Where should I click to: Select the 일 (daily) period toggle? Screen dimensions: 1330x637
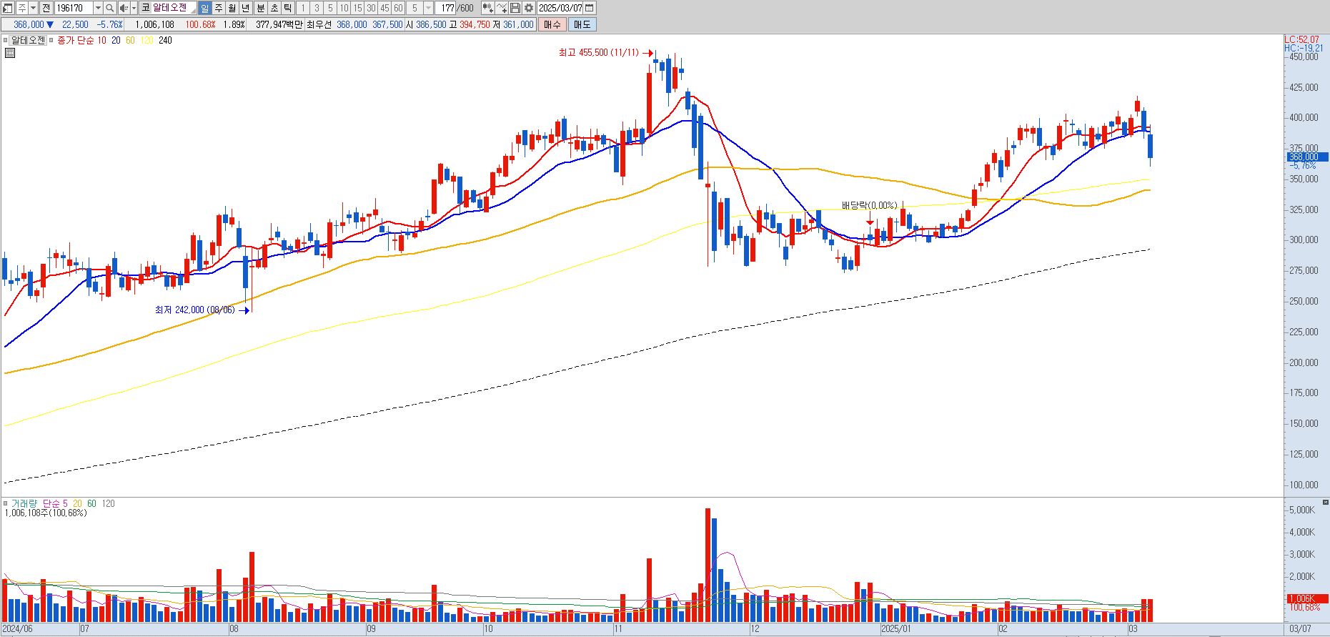click(204, 8)
